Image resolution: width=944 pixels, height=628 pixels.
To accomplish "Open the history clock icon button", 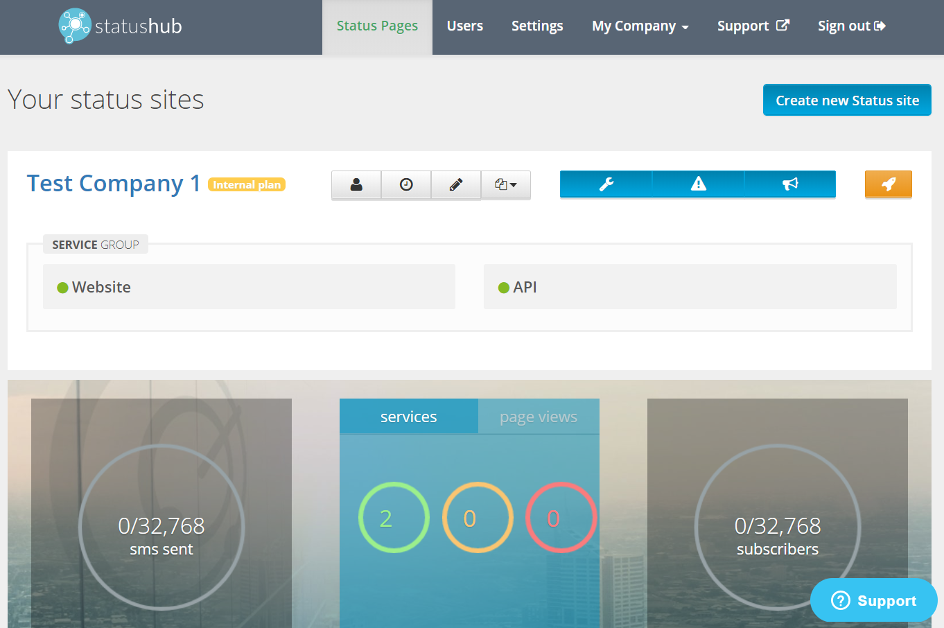I will tap(406, 184).
